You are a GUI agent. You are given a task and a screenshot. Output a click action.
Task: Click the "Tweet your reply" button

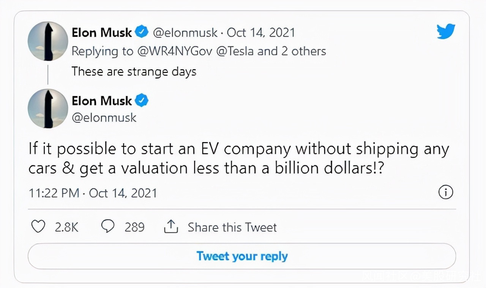[242, 256]
